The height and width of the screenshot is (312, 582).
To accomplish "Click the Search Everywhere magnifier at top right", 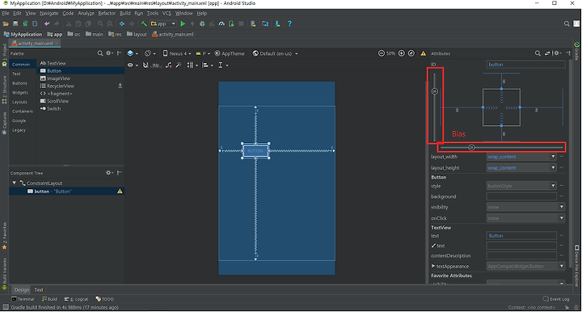I will tap(567, 23).
